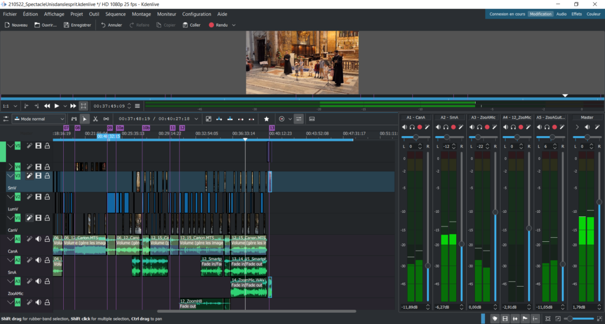Screen dimensions: 605x324
Task: Open the monitor hamburger options menu
Action: pyautogui.click(x=137, y=106)
